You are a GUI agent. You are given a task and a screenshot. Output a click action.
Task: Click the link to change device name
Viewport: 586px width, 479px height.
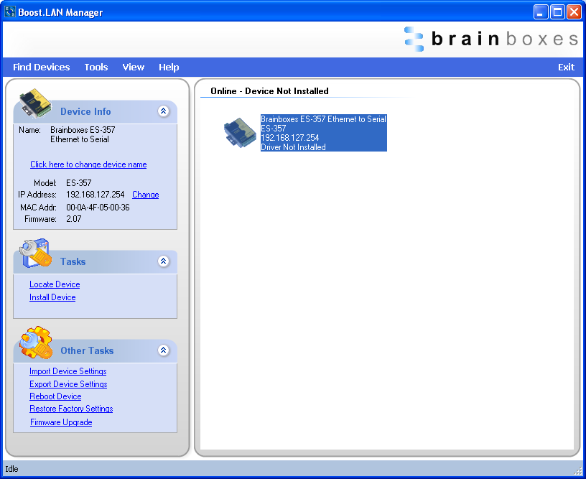[x=88, y=164]
